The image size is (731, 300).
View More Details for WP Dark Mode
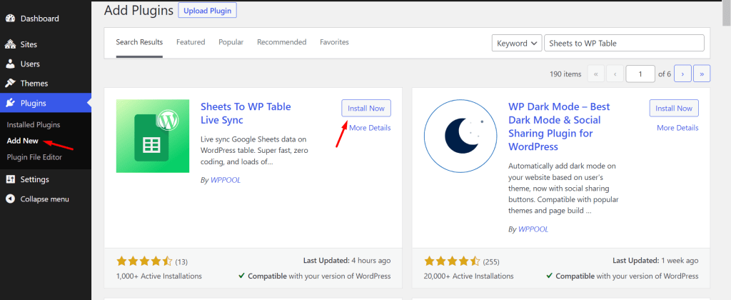[678, 128]
